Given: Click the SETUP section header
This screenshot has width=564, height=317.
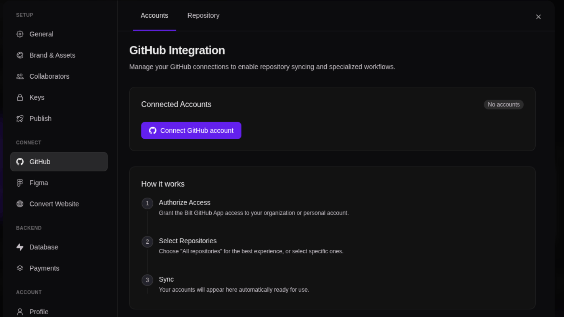Looking at the screenshot, I should tap(25, 15).
